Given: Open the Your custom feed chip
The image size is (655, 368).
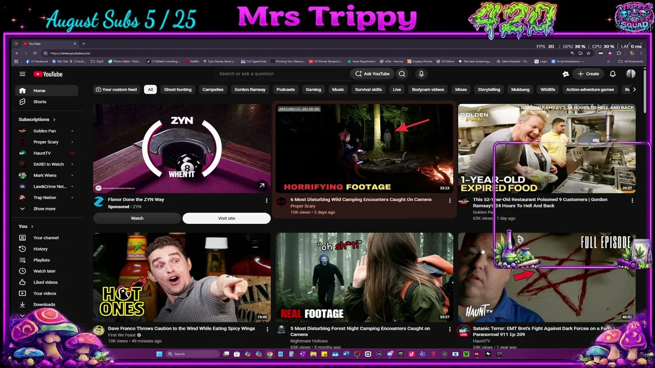Looking at the screenshot, I should [x=116, y=89].
